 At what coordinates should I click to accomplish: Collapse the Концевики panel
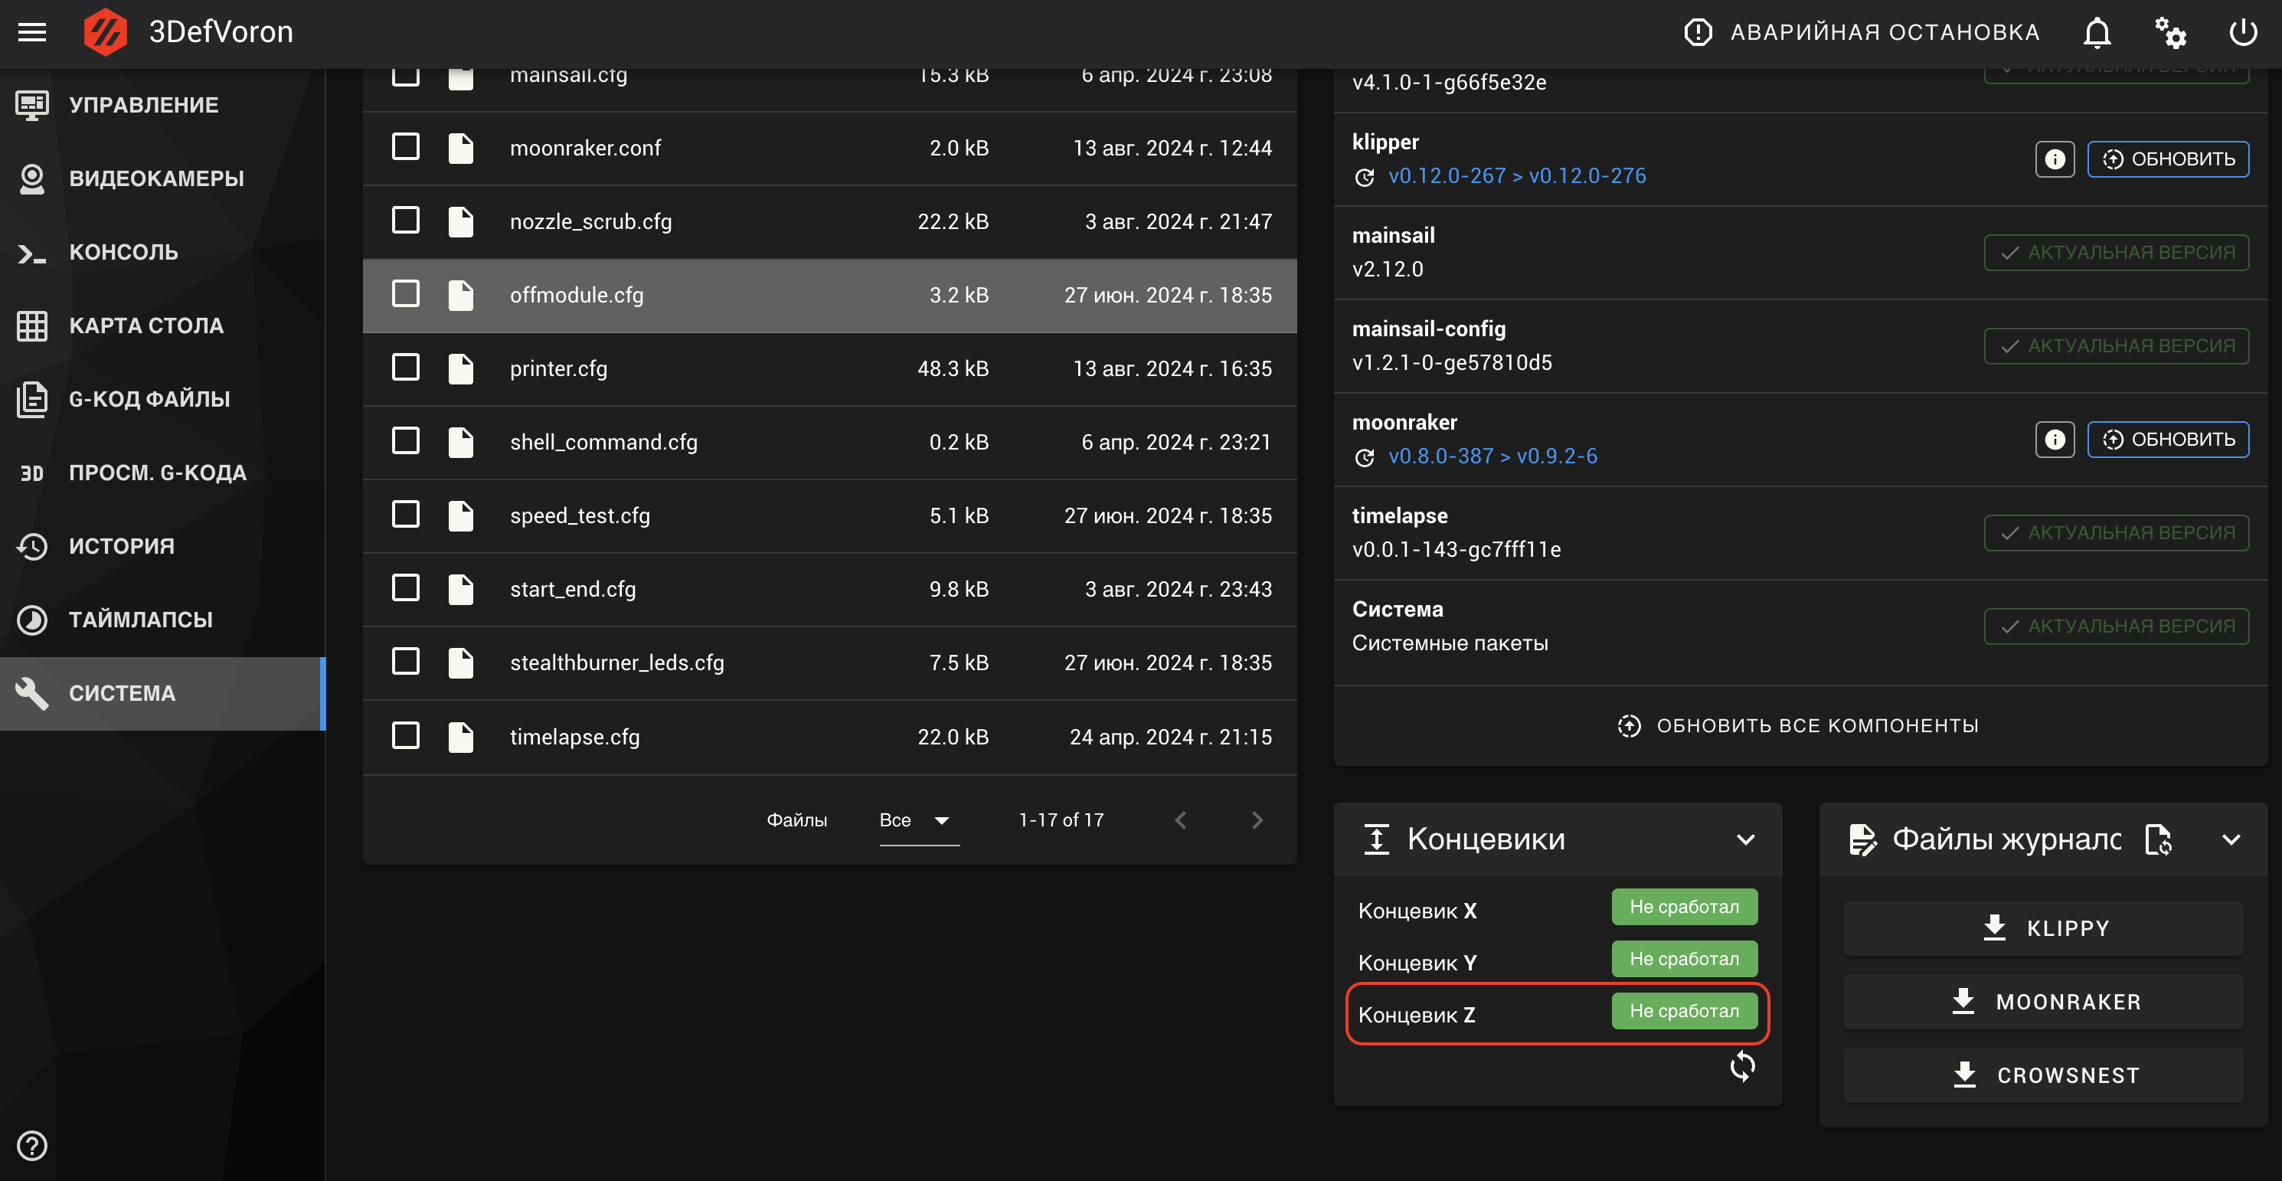(x=1745, y=839)
